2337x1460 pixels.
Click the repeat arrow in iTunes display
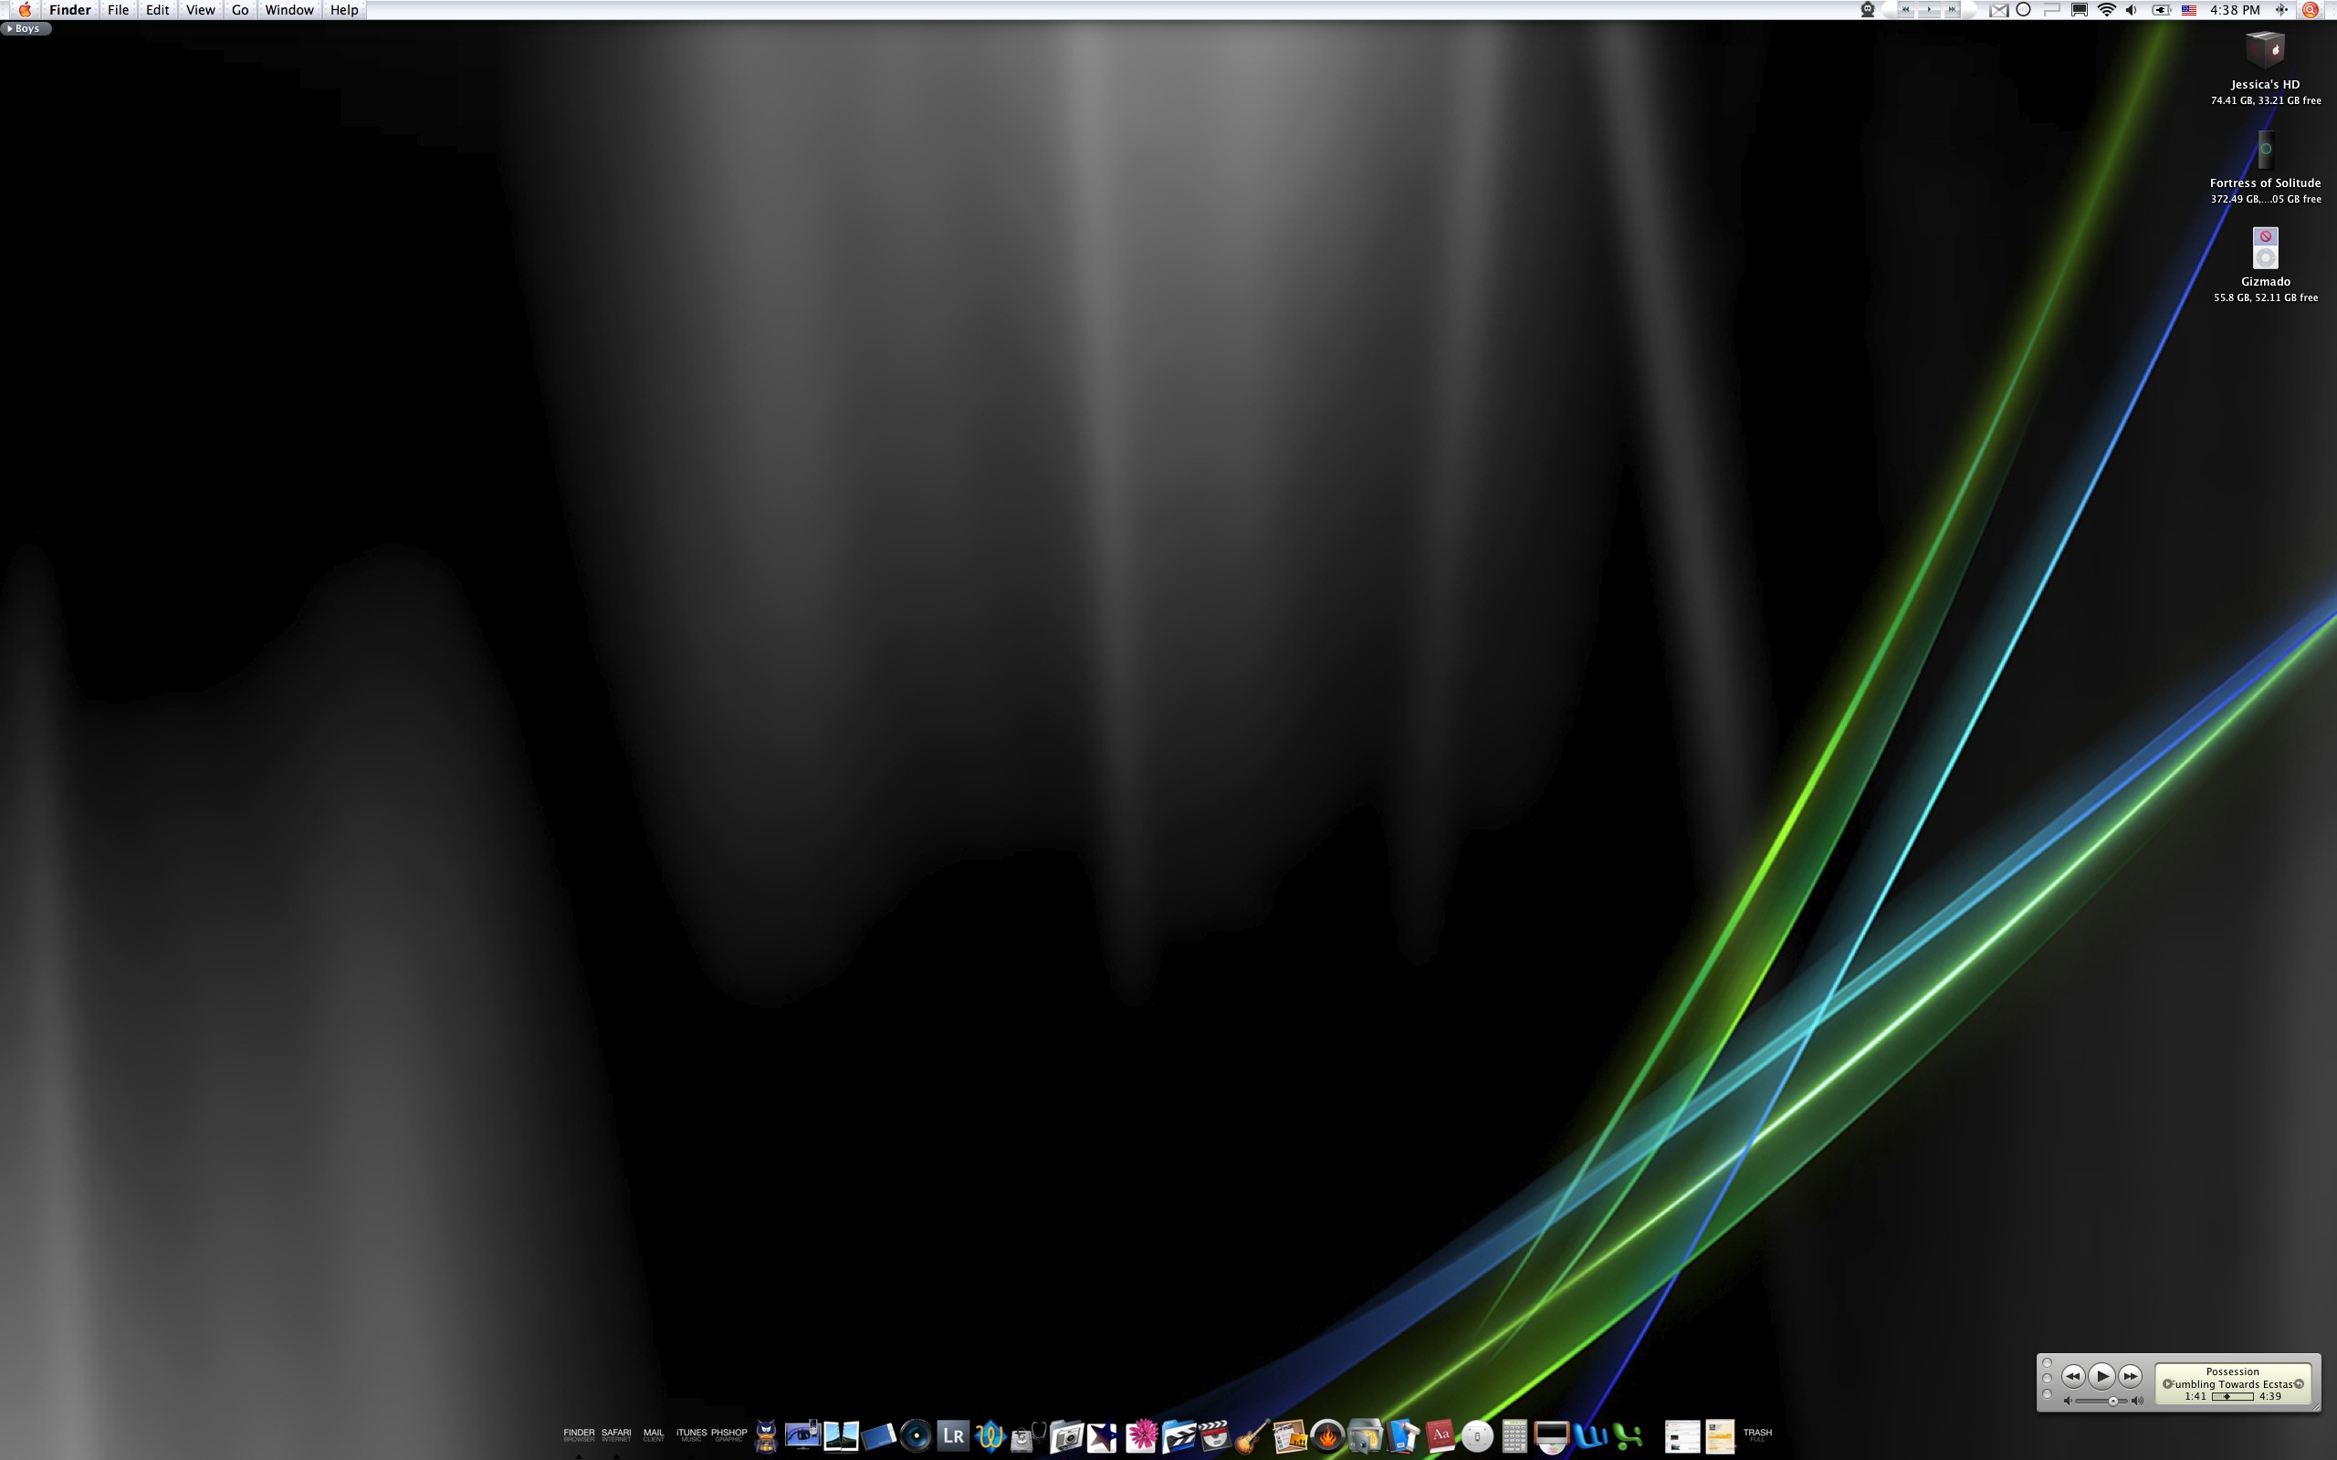point(2300,1383)
